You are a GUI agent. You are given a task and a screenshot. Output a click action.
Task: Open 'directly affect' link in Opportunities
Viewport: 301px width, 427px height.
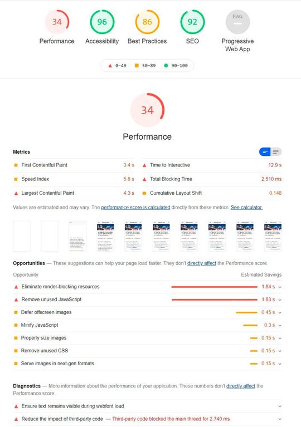[201, 263]
